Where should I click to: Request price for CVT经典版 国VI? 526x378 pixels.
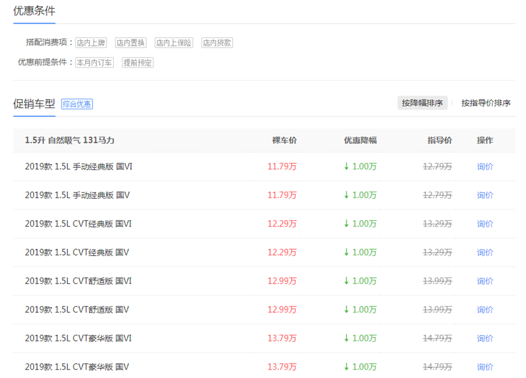(x=485, y=224)
